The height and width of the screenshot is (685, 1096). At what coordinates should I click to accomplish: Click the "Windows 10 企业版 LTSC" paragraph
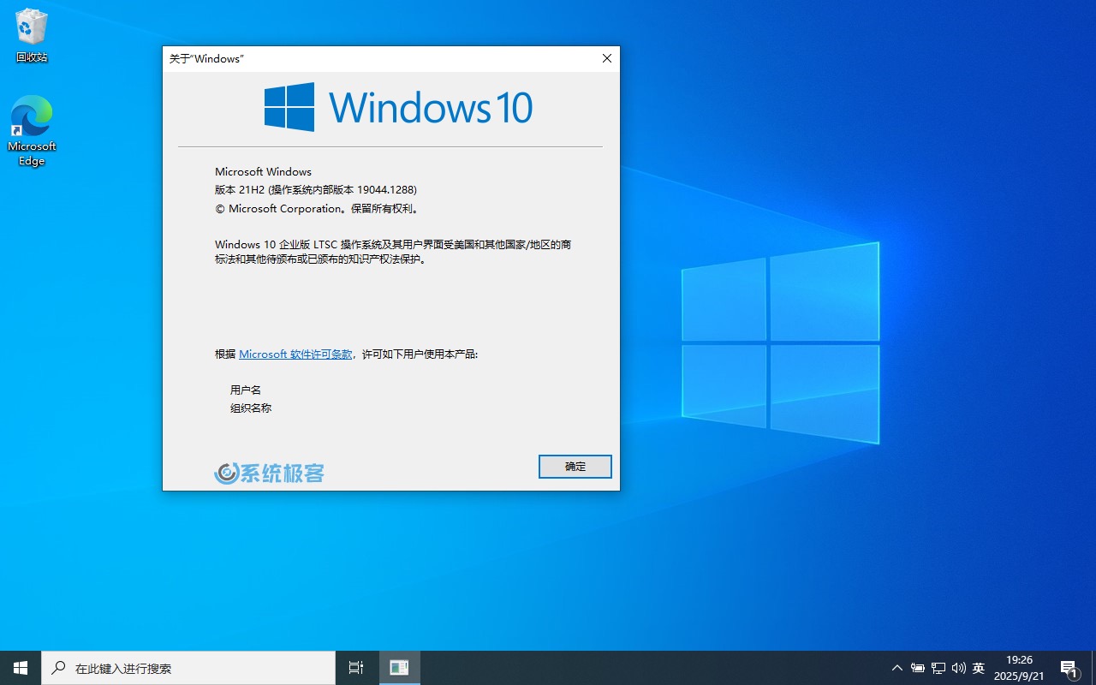[x=393, y=252]
